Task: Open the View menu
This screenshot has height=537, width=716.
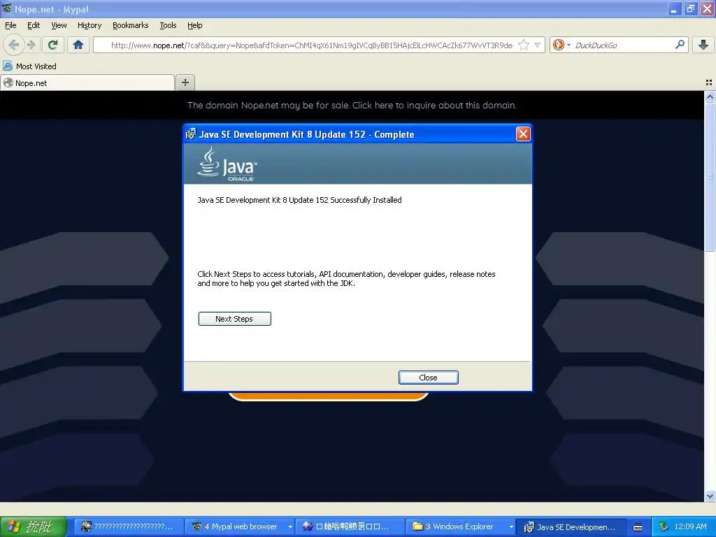Action: click(59, 25)
